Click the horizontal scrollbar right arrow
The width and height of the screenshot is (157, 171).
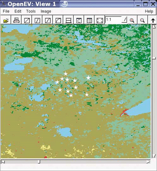[149, 162]
